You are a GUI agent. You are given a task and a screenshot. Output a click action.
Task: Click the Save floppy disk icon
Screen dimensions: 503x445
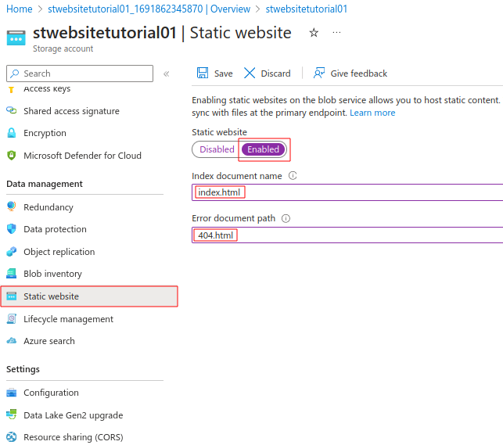coord(203,73)
